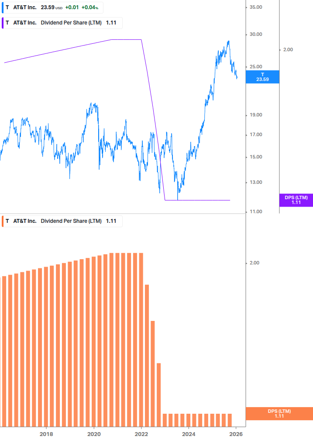The height and width of the screenshot is (440, 313).
Task: Click the 2020 label on the time axis
Action: pos(94,434)
